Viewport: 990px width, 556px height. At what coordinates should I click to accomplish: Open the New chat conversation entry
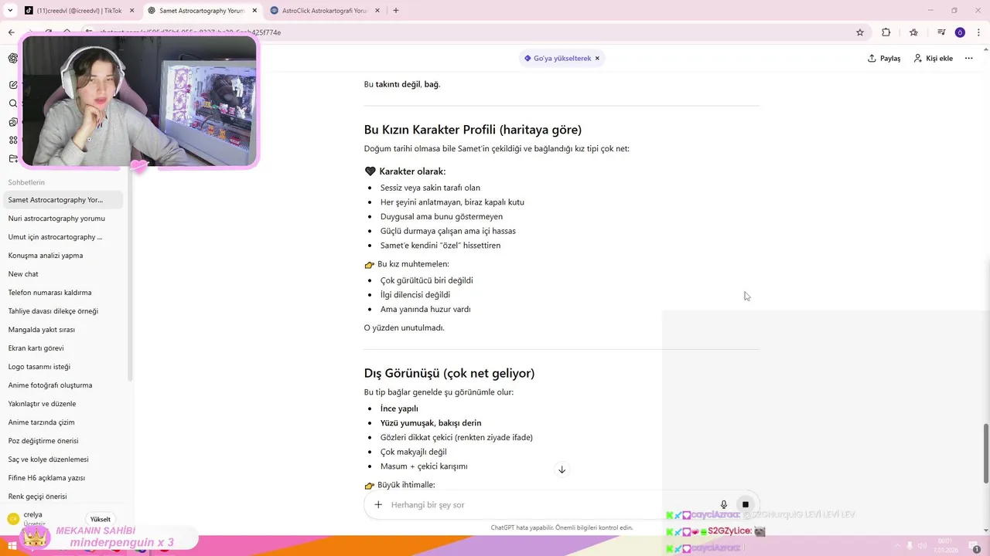62,274
